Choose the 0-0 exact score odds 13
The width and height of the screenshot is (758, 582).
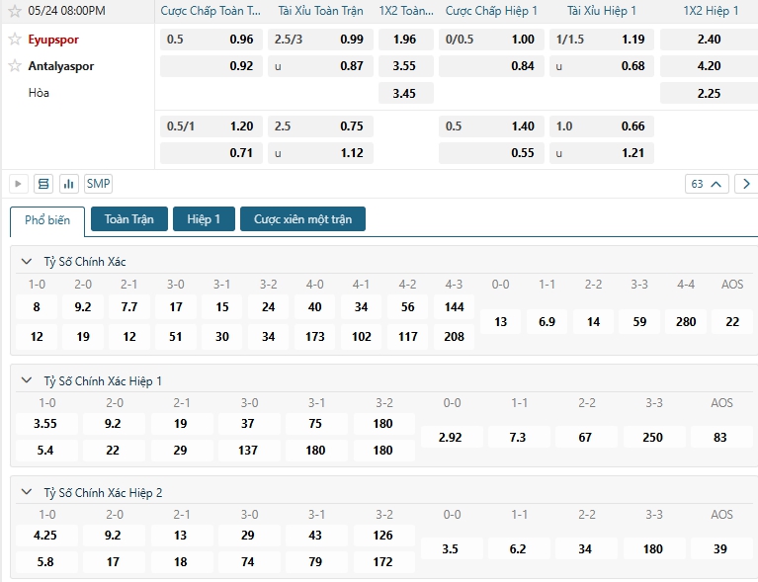coord(501,322)
